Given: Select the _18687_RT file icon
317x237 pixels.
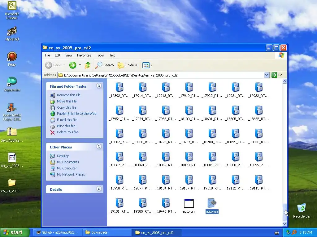Looking at the screenshot, I should [119, 134].
